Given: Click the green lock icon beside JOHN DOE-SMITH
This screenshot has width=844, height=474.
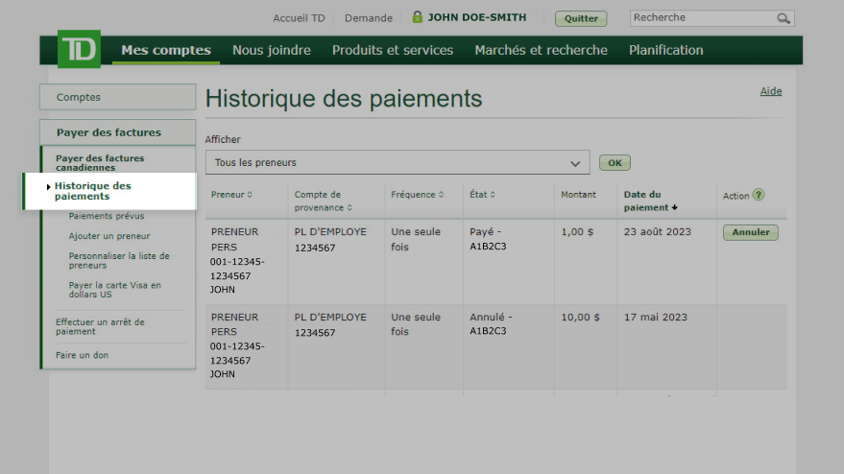Looking at the screenshot, I should [417, 17].
